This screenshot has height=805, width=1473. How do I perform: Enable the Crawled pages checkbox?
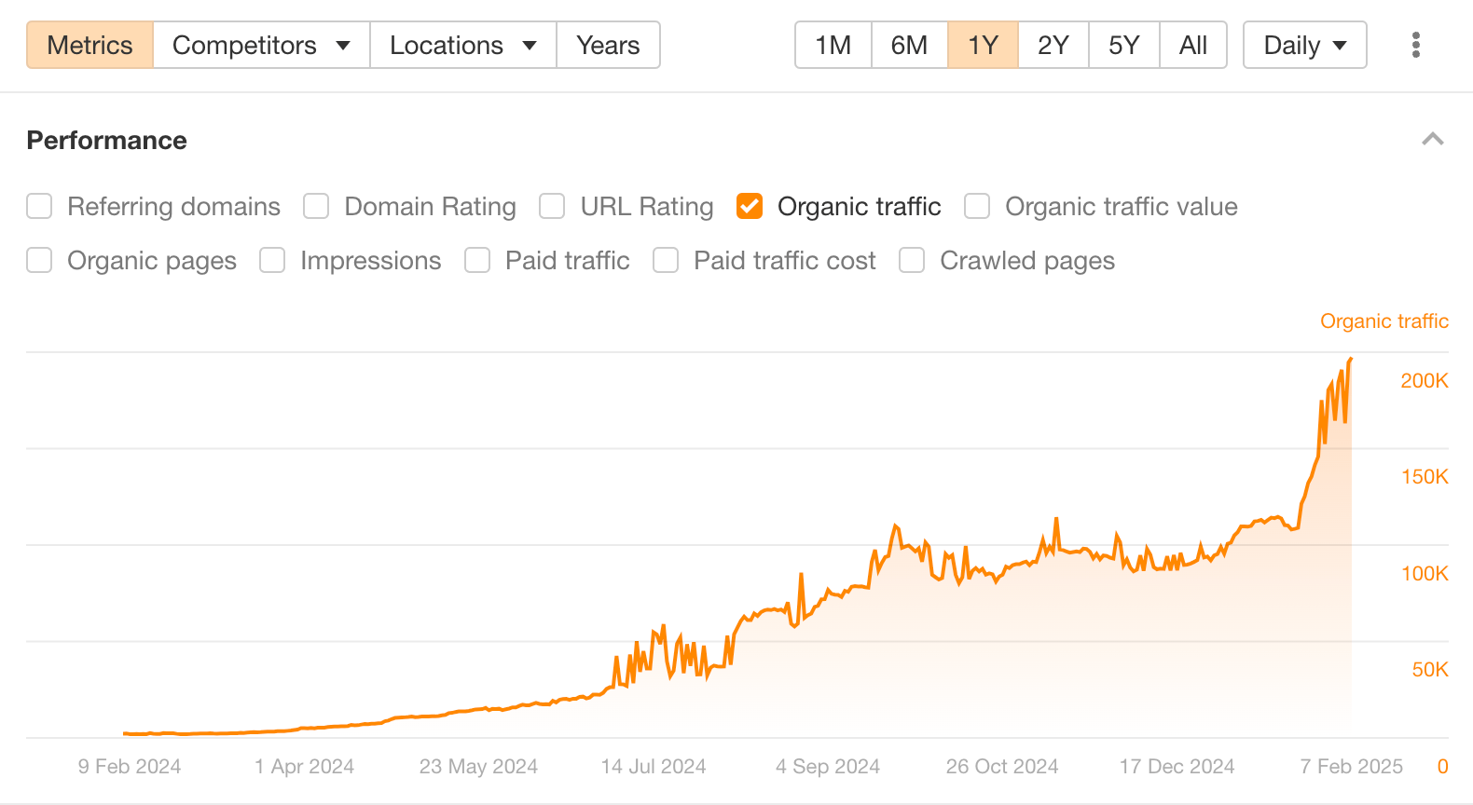click(x=911, y=261)
